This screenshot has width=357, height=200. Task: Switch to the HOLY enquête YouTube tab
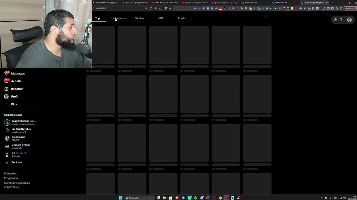tap(196, 3)
